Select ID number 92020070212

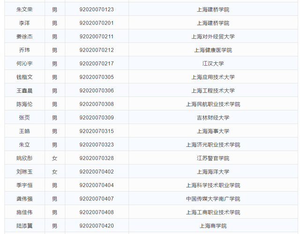[97, 50]
